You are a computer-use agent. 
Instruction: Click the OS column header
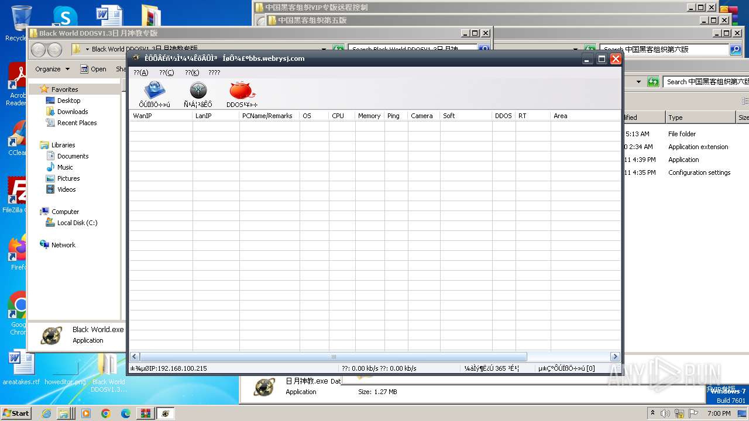tap(314, 116)
